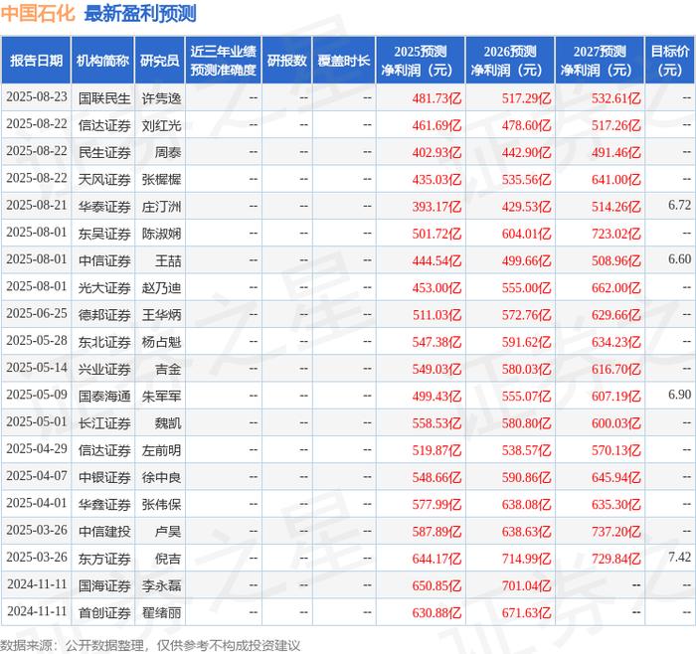Select target price 6.72
Image resolution: width=696 pixels, height=654 pixels.
pyautogui.click(x=679, y=205)
